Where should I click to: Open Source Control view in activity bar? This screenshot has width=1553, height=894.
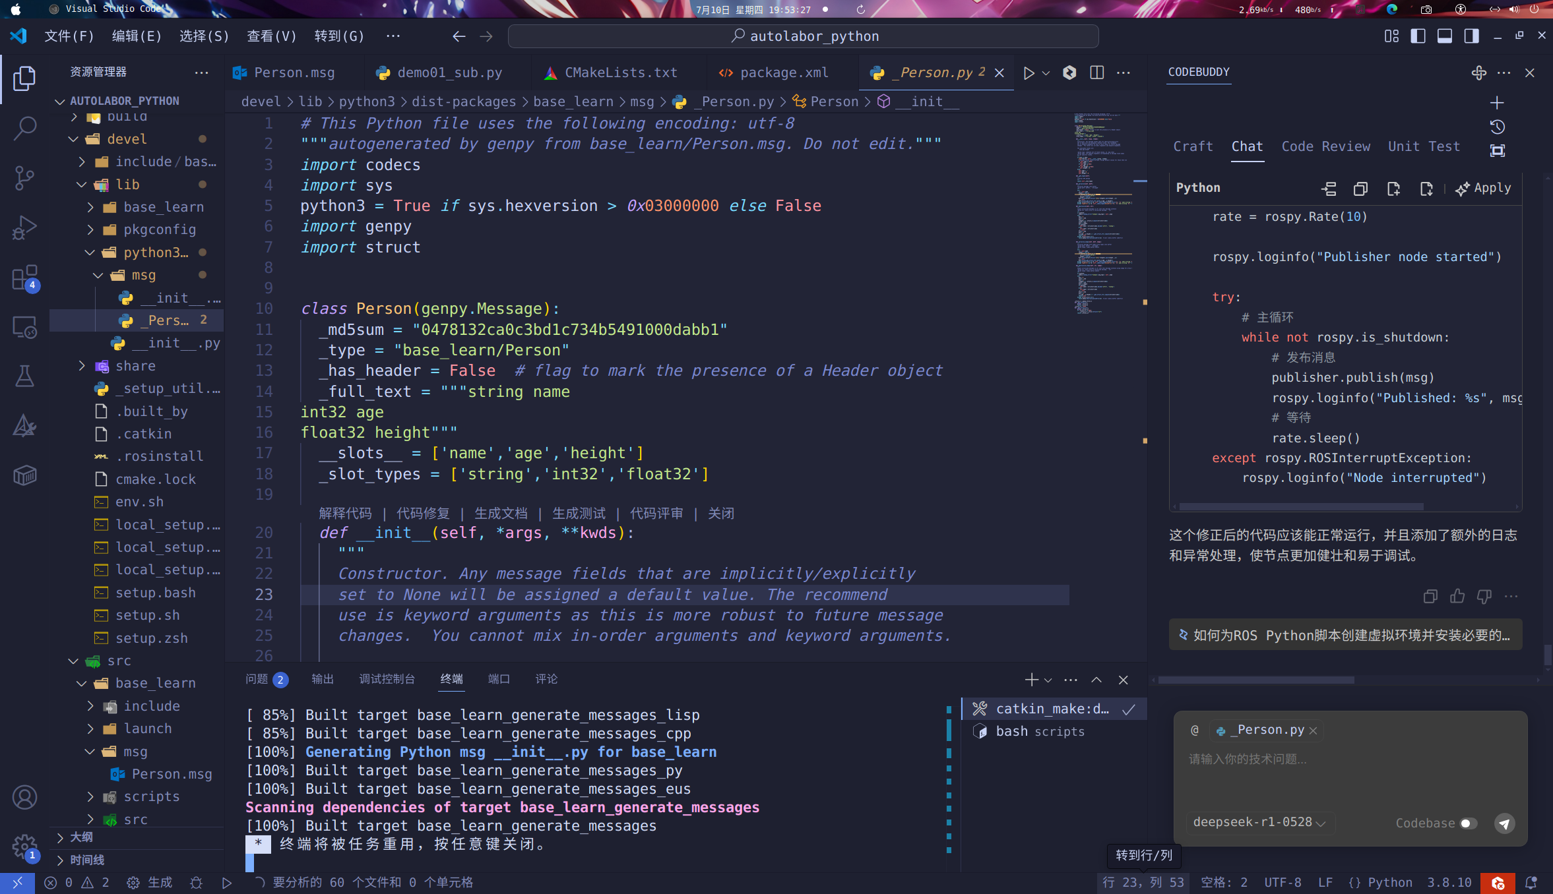[24, 177]
